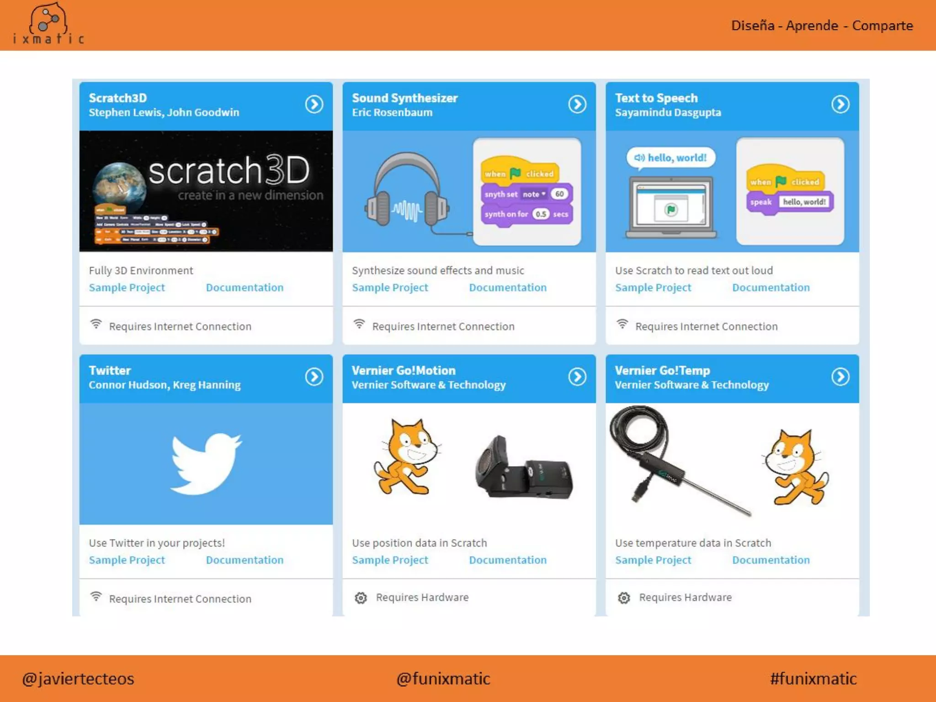Open the Twitter extension arrow icon
Viewport: 936px width, 702px height.
click(x=314, y=377)
